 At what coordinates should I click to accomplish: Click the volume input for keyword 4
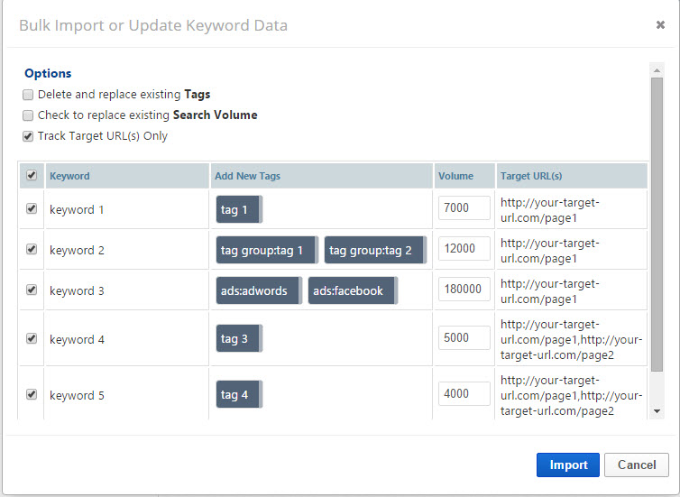(x=464, y=338)
